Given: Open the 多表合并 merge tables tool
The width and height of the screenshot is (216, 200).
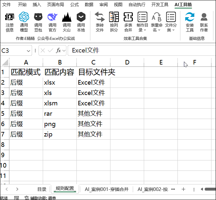Looking at the screenshot, I should coord(128,21).
